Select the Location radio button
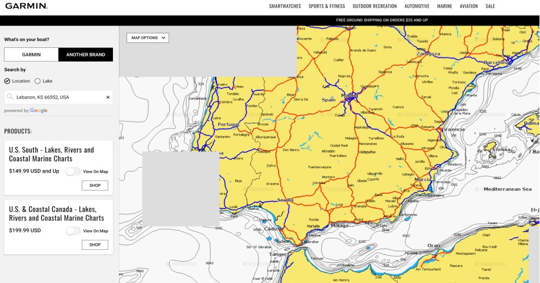This screenshot has height=283, width=540. (7, 81)
